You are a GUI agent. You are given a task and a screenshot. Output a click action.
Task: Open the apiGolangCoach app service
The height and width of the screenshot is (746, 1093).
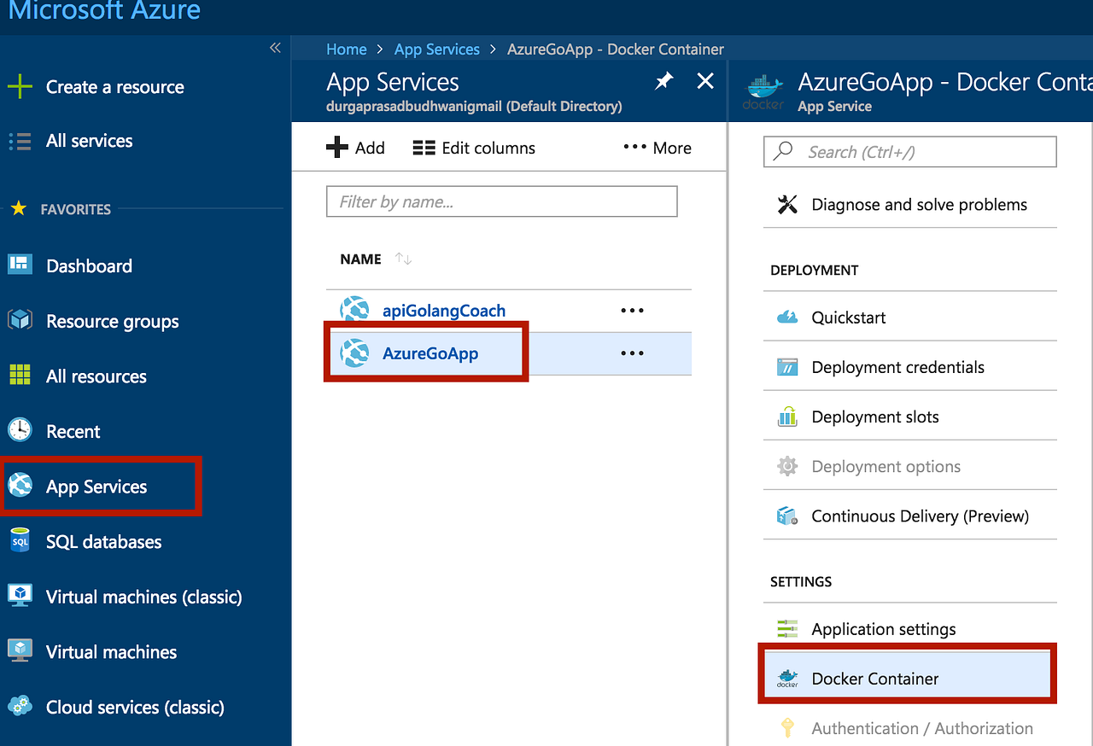pyautogui.click(x=444, y=310)
